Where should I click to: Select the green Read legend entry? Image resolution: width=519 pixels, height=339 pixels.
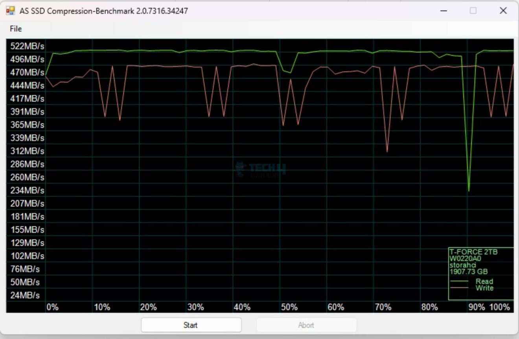pos(484,282)
